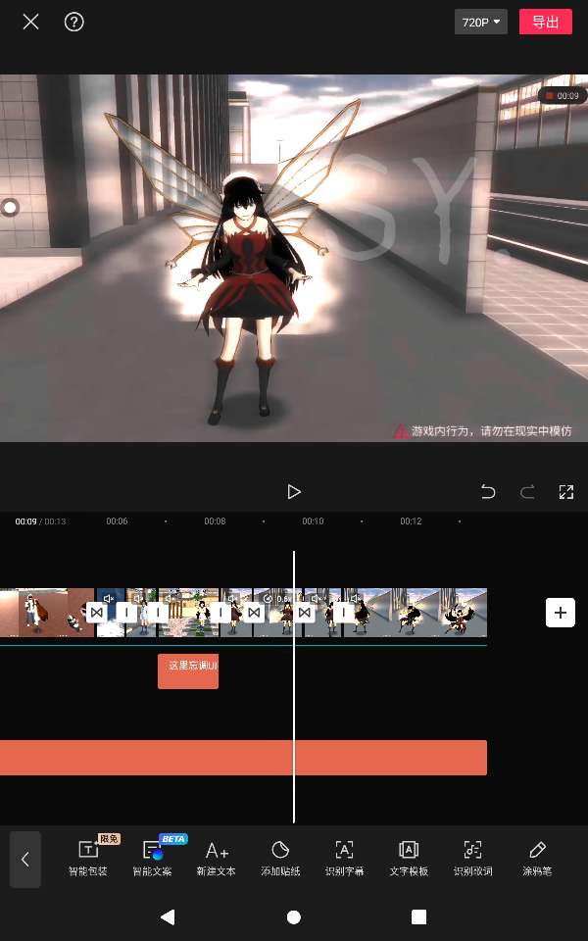Viewport: 588px width, 941px height.
Task: Start 识别字幕 subtitle recognition
Action: pos(344,859)
